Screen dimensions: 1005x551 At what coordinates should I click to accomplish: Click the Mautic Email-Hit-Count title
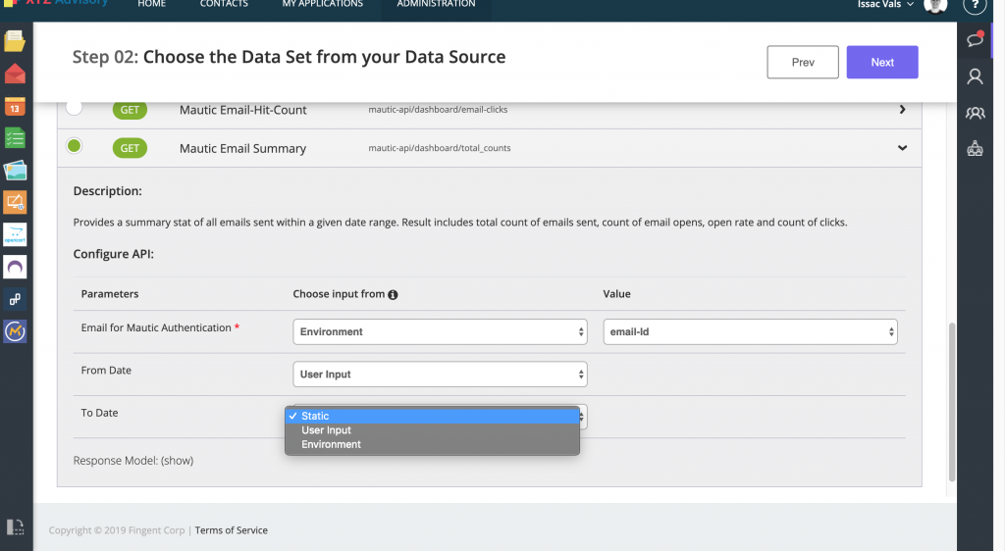tap(243, 110)
